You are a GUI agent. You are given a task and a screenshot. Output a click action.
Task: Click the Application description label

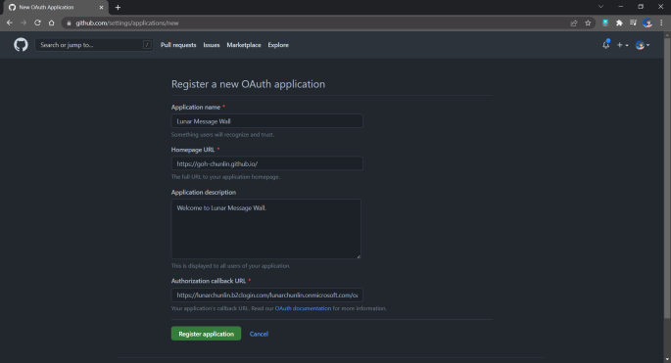pyautogui.click(x=204, y=192)
